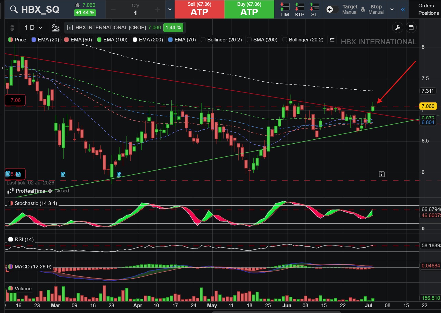The image size is (441, 313).
Task: Open the wrench chart settings
Action: coord(398,27)
